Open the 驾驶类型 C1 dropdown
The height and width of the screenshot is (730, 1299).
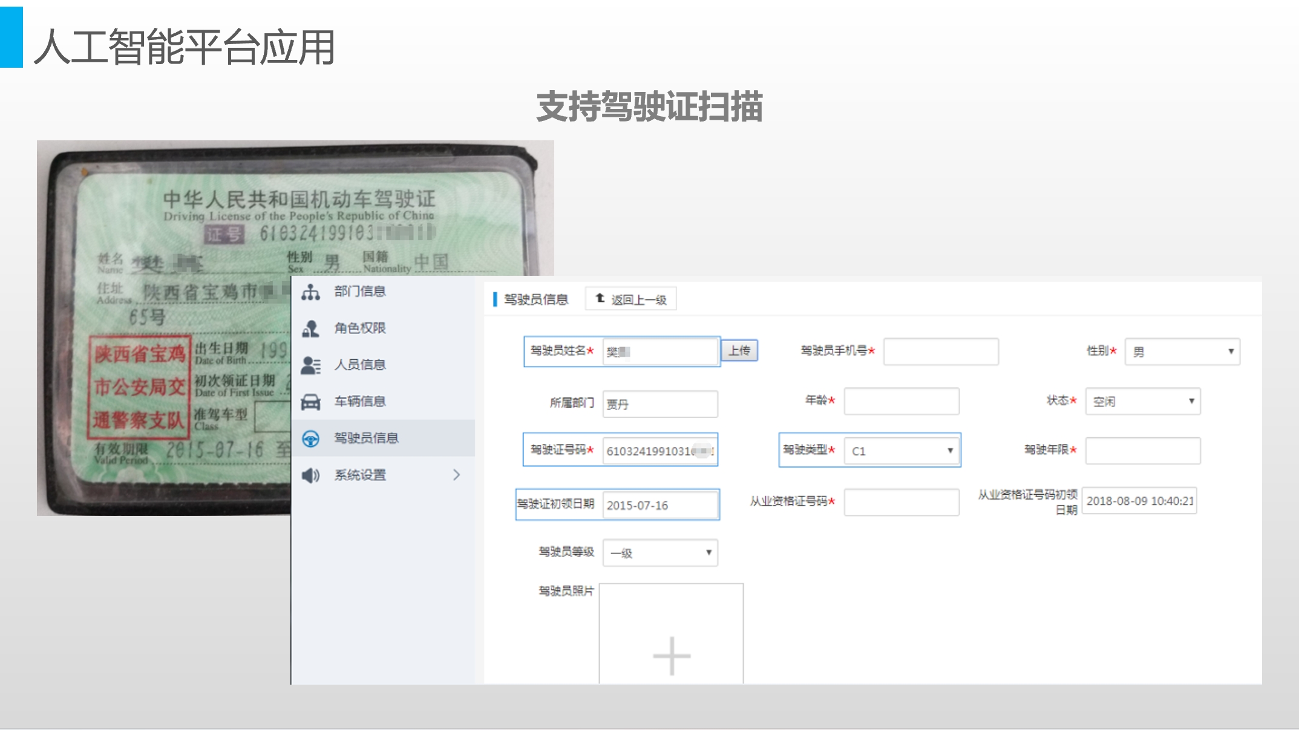point(901,451)
